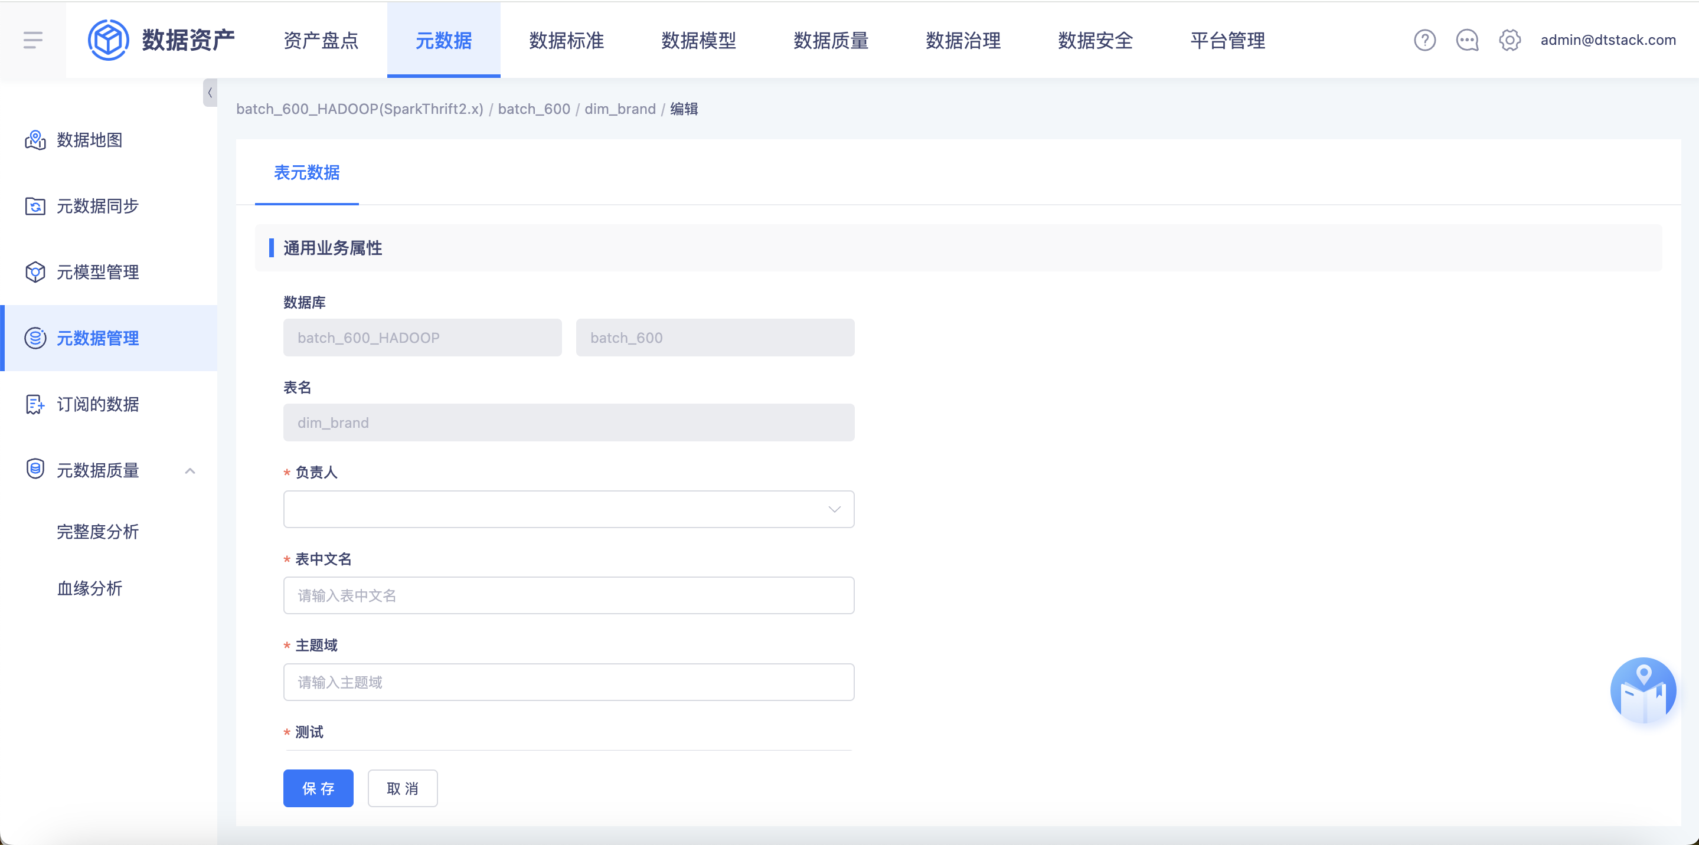Image resolution: width=1699 pixels, height=845 pixels.
Task: Open the help question mark icon
Action: (1424, 40)
